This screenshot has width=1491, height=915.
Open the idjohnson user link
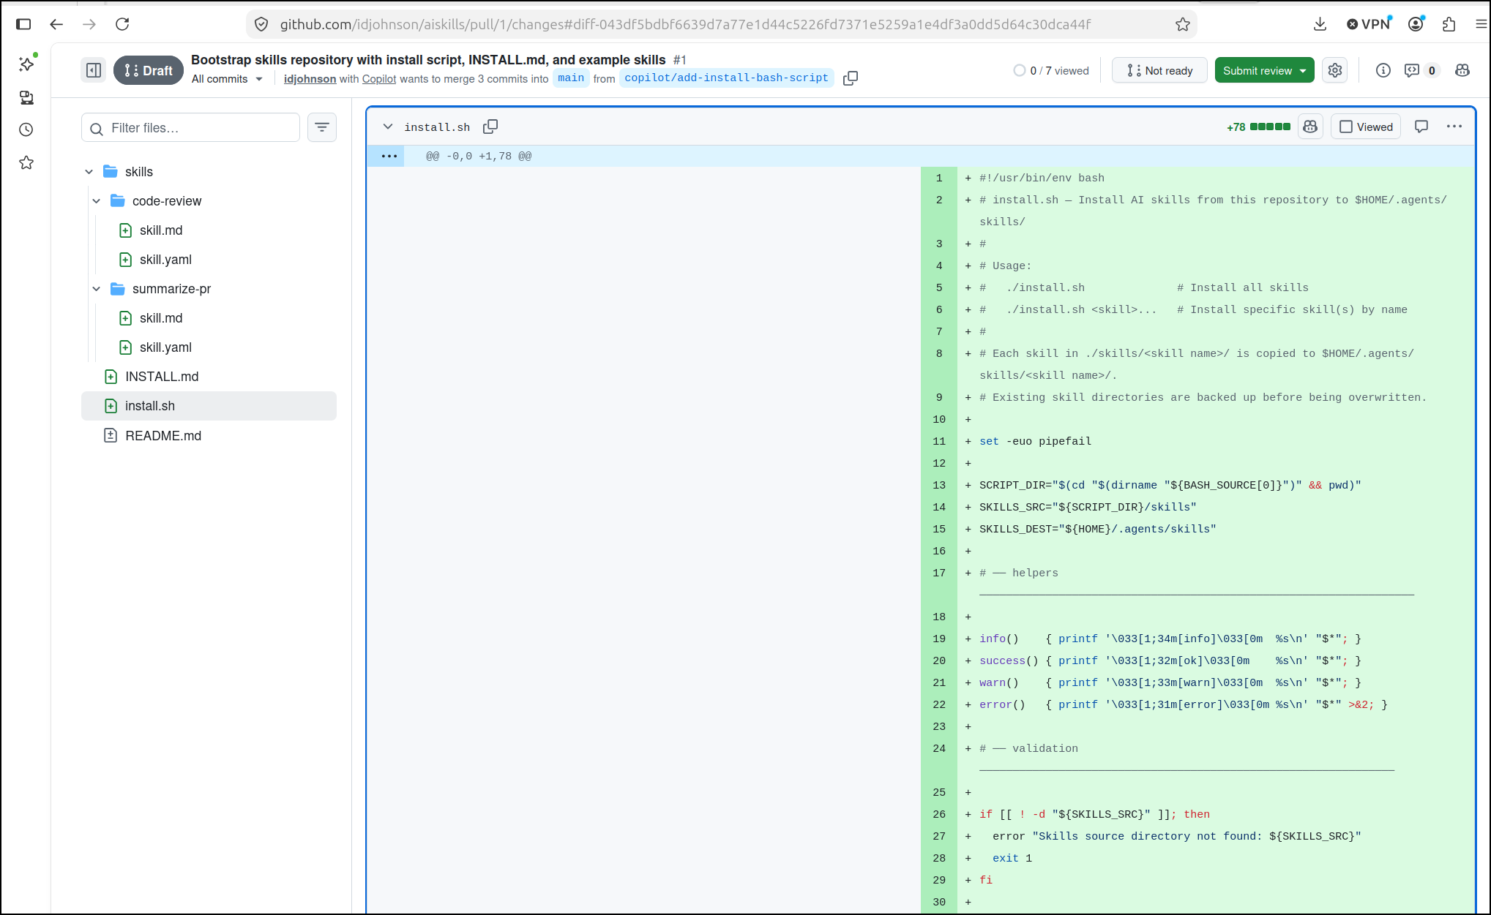point(310,79)
